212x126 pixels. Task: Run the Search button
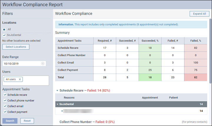(10, 121)
